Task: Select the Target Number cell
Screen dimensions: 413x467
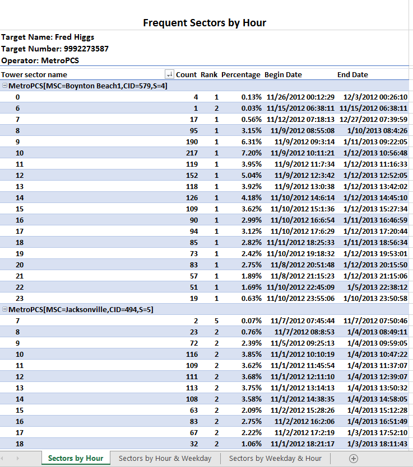Action: point(55,49)
